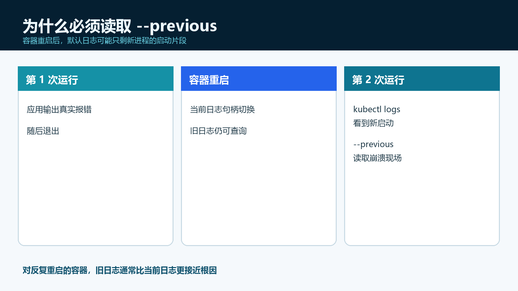The height and width of the screenshot is (291, 518).
Task: Click the slide title '为什么必须读取 --previous'
Action: [120, 26]
